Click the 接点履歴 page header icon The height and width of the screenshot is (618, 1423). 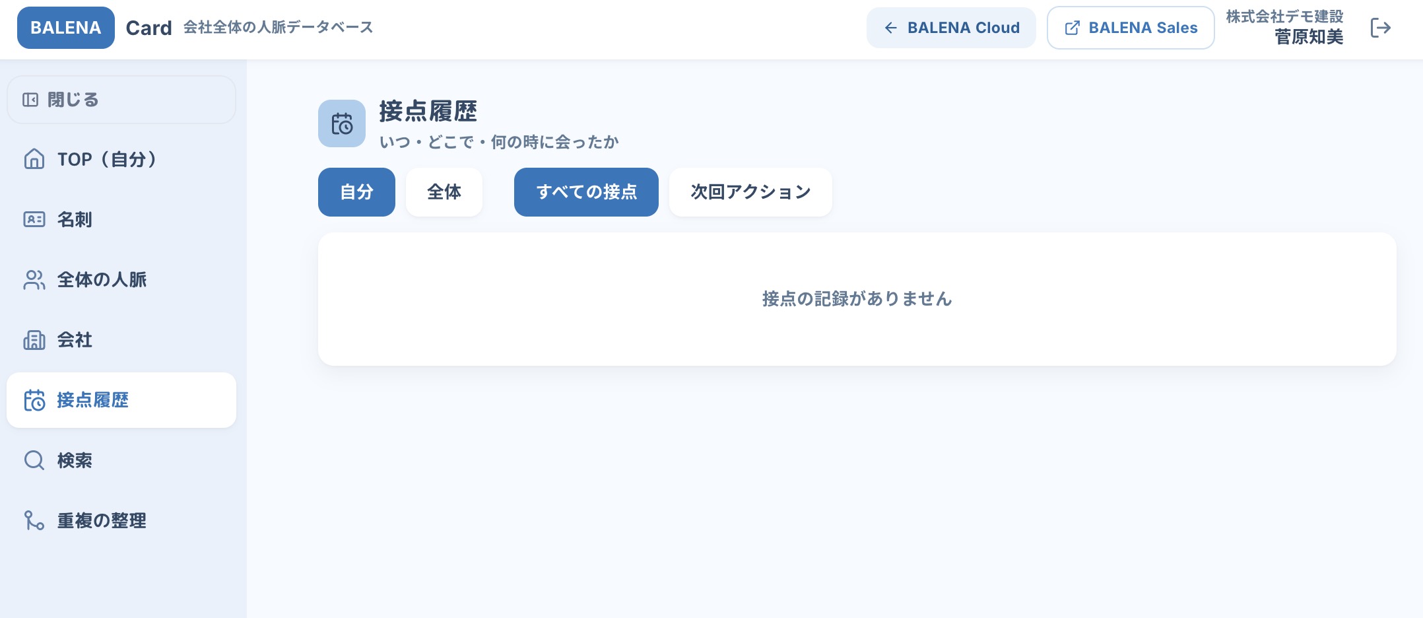pyautogui.click(x=342, y=123)
